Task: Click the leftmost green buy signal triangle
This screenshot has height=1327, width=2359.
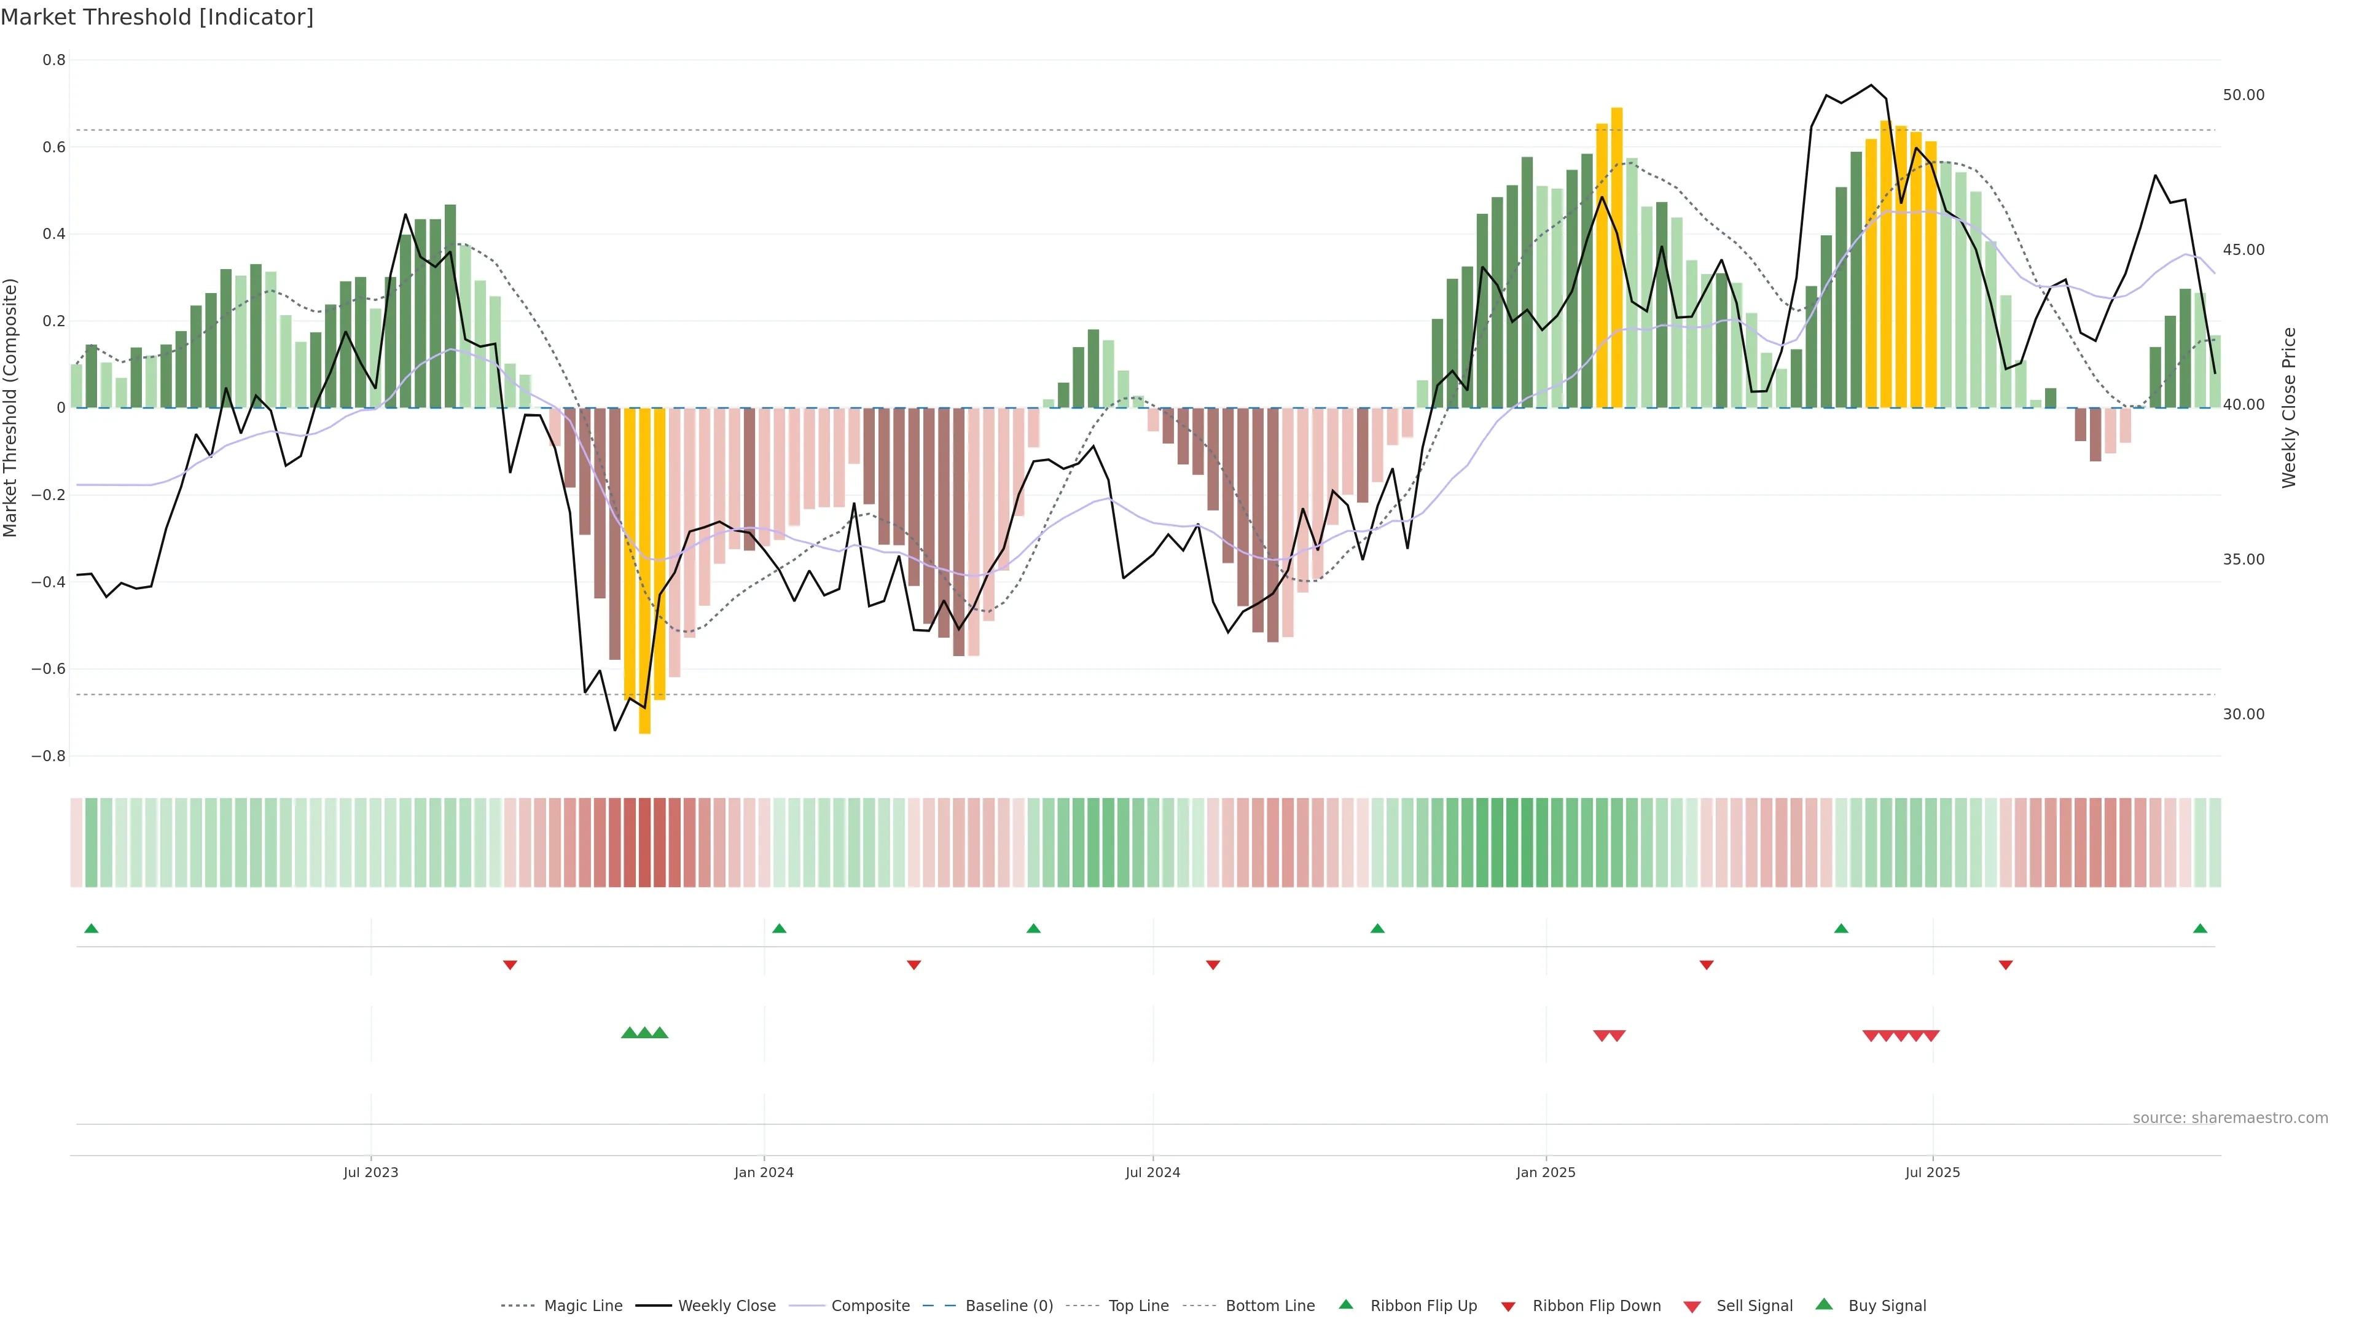Action: [629, 1033]
